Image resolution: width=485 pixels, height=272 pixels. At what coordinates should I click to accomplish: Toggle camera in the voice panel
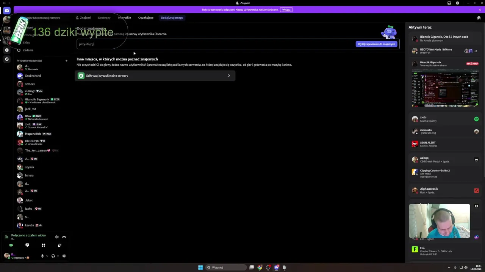click(x=11, y=245)
